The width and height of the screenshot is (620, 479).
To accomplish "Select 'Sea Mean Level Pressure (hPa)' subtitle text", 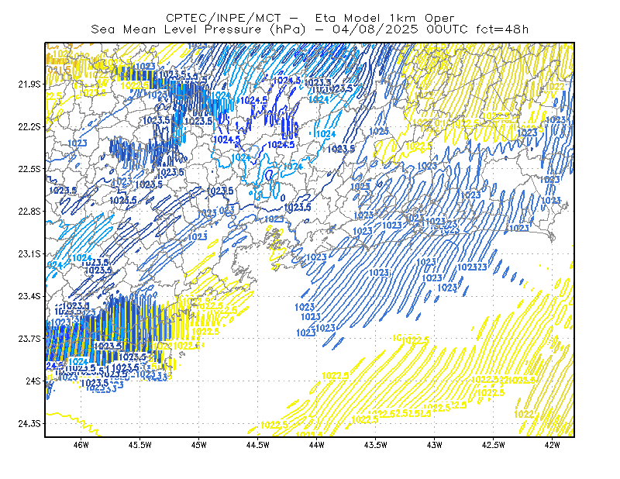I will click(198, 29).
